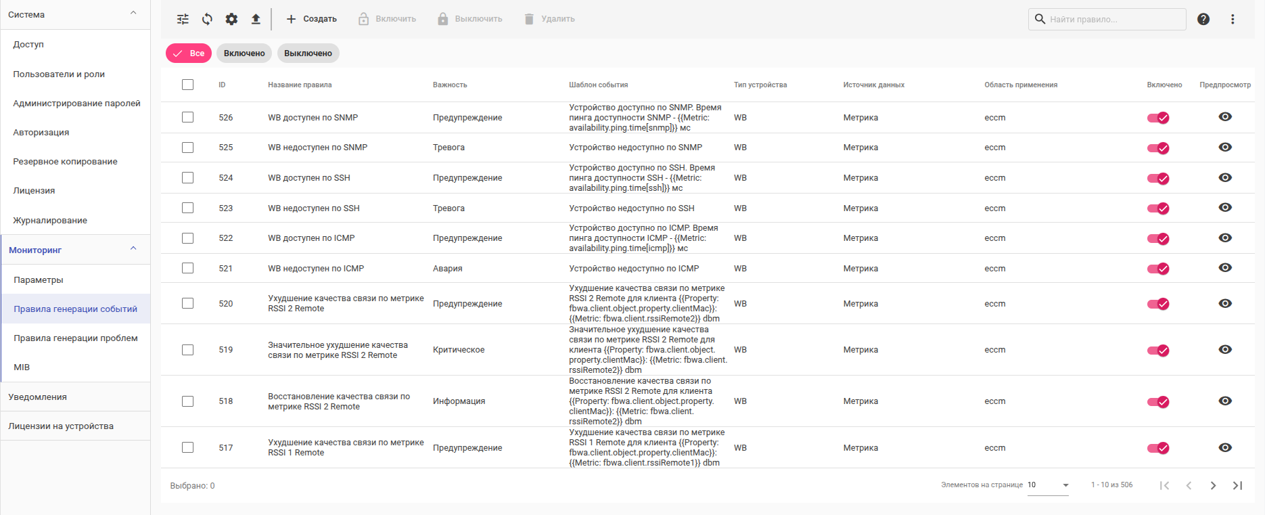Open the Уведомления sidebar item
The width and height of the screenshot is (1265, 515).
(38, 397)
